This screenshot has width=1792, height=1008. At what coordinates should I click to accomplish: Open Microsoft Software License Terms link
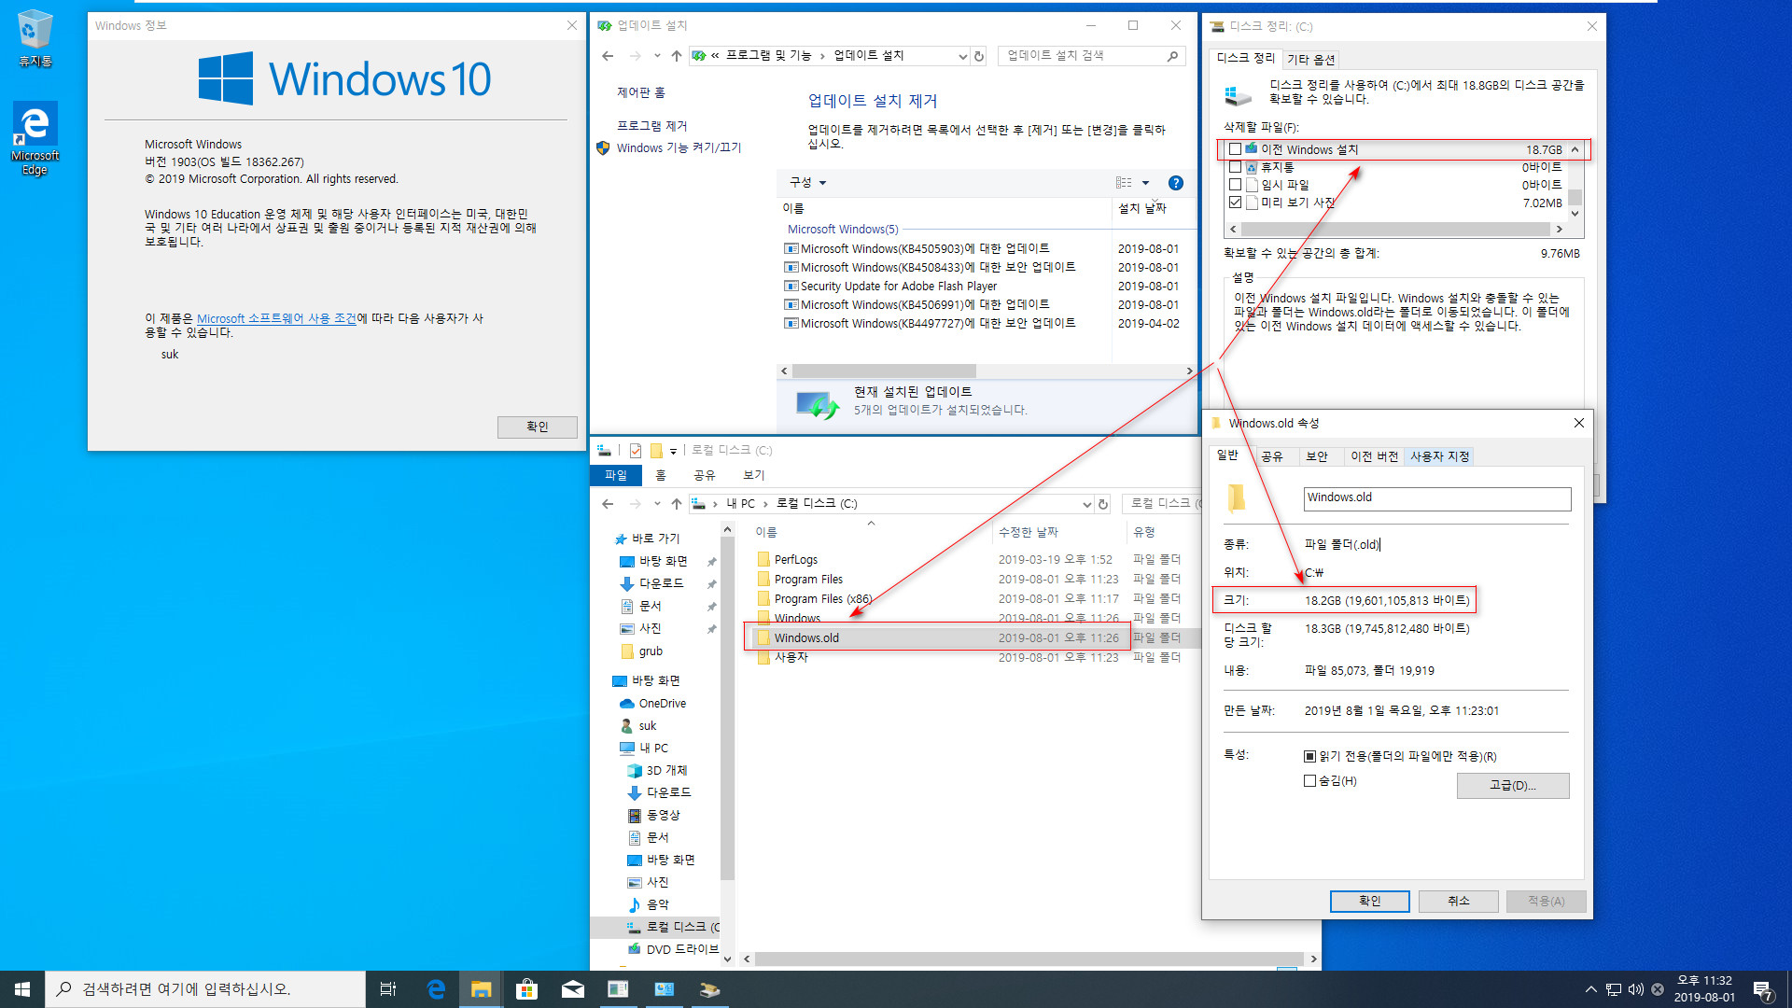pos(276,319)
